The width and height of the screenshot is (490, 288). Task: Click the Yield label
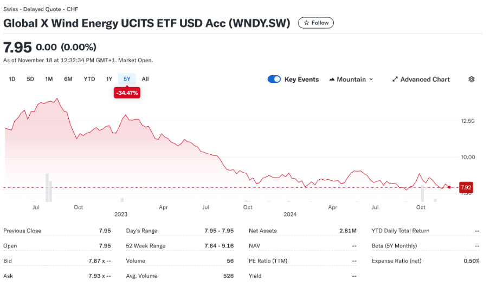click(255, 276)
